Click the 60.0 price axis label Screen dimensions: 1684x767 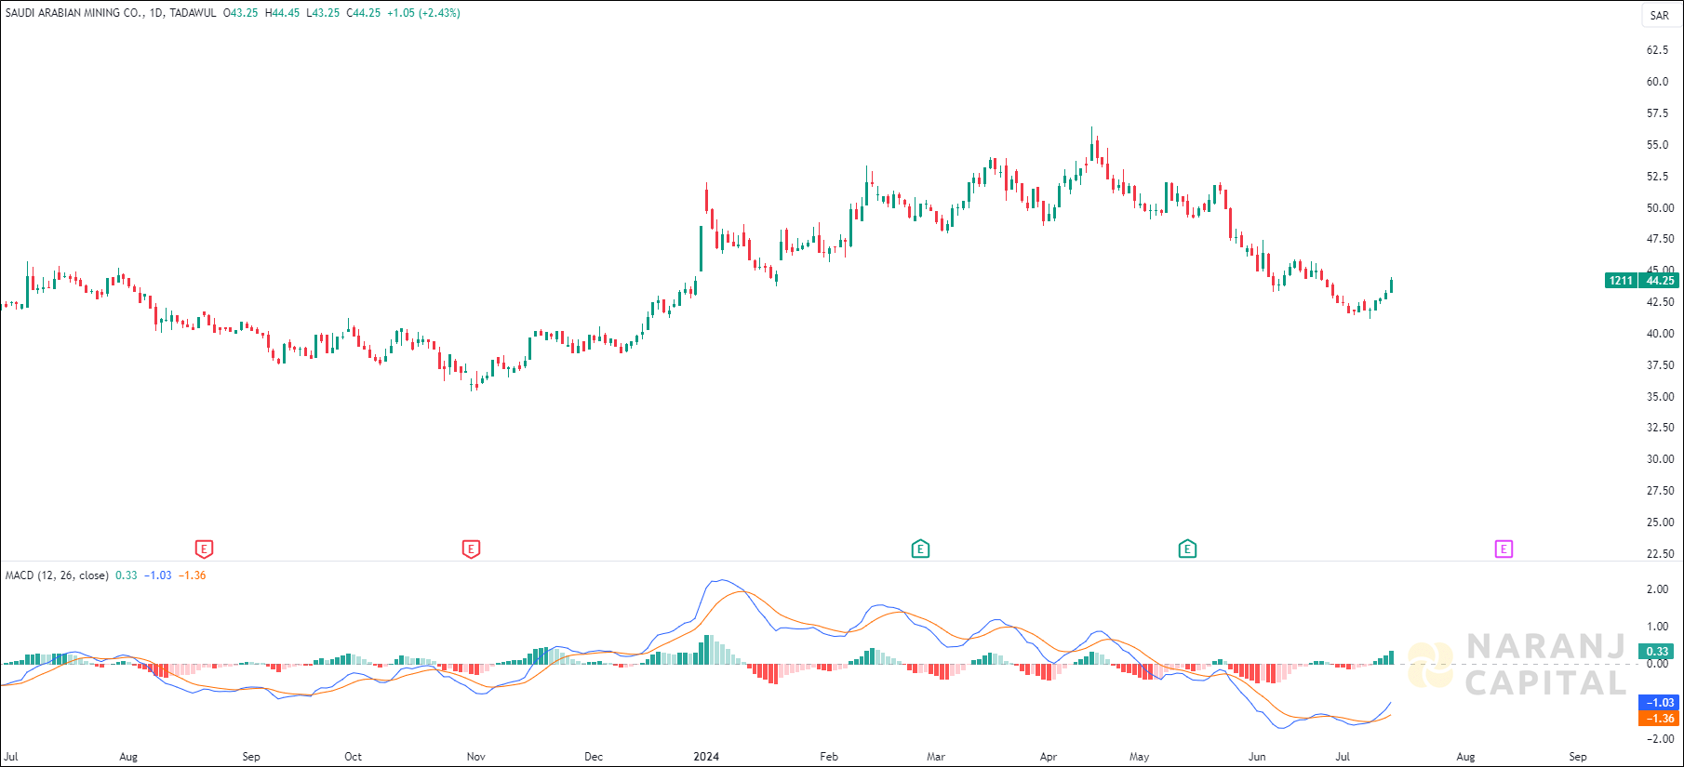point(1657,82)
